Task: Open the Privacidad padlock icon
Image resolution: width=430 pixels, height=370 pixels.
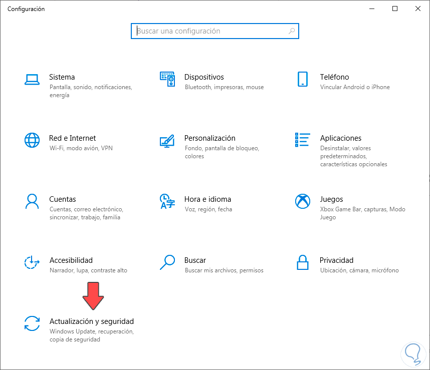Action: (302, 262)
